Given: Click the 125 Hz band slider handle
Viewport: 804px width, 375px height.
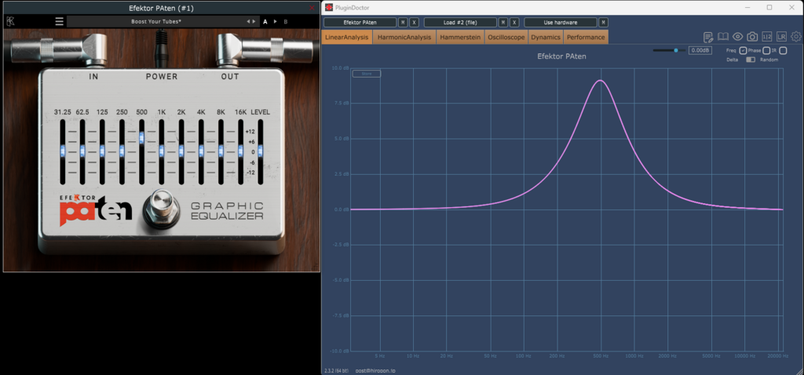Looking at the screenshot, I should pyautogui.click(x=102, y=151).
